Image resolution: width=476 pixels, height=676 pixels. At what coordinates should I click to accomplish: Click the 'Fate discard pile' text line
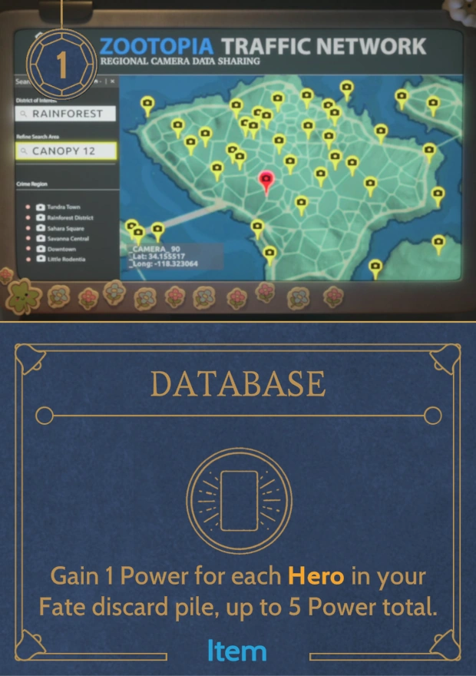coord(131,607)
